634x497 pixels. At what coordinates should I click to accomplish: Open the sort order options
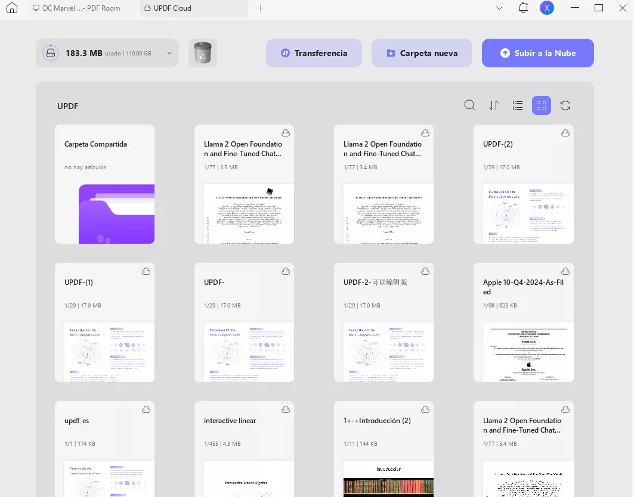[x=494, y=105]
